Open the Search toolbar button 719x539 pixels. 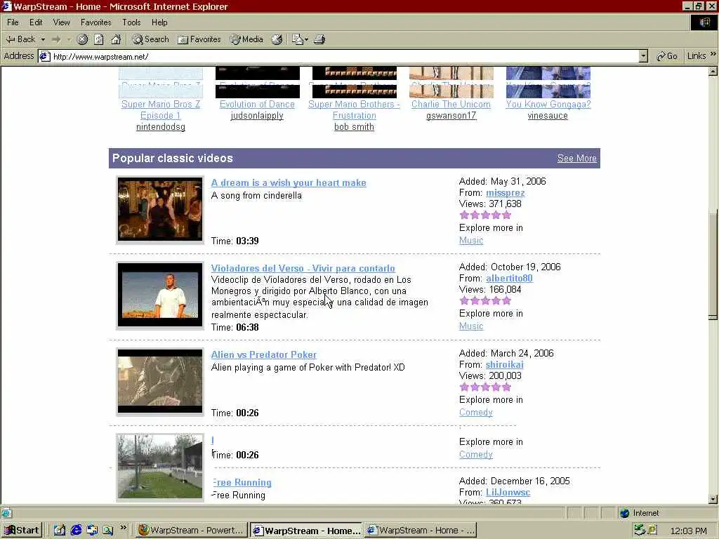click(150, 39)
